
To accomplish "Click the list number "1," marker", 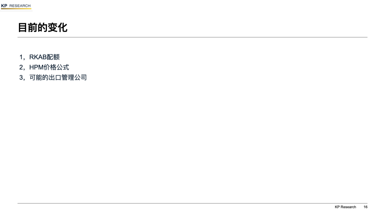I will (x=22, y=57).
